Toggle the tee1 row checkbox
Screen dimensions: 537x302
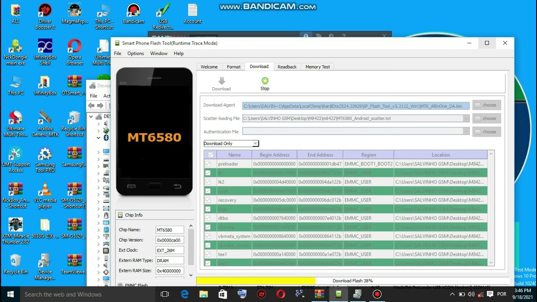coord(208,254)
